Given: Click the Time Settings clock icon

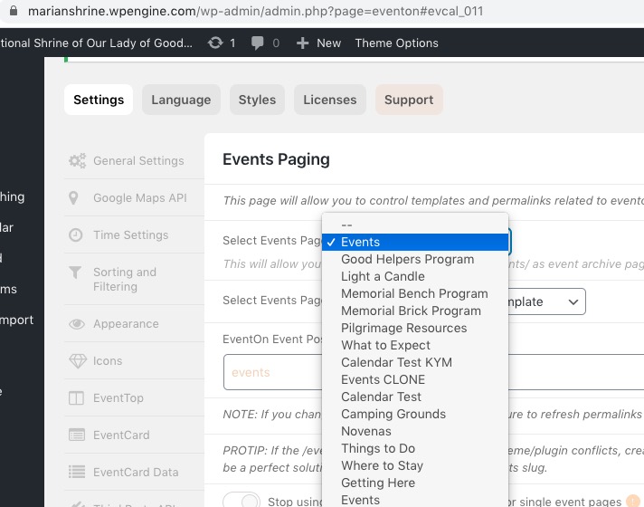Looking at the screenshot, I should tap(77, 235).
